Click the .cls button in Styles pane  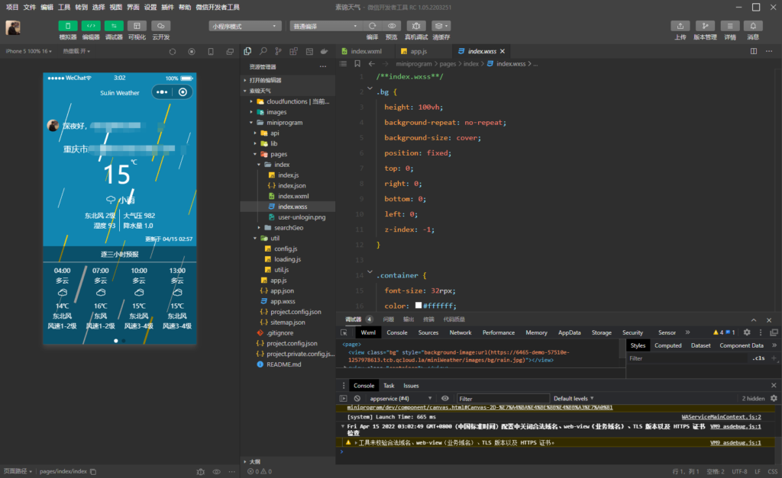(758, 358)
